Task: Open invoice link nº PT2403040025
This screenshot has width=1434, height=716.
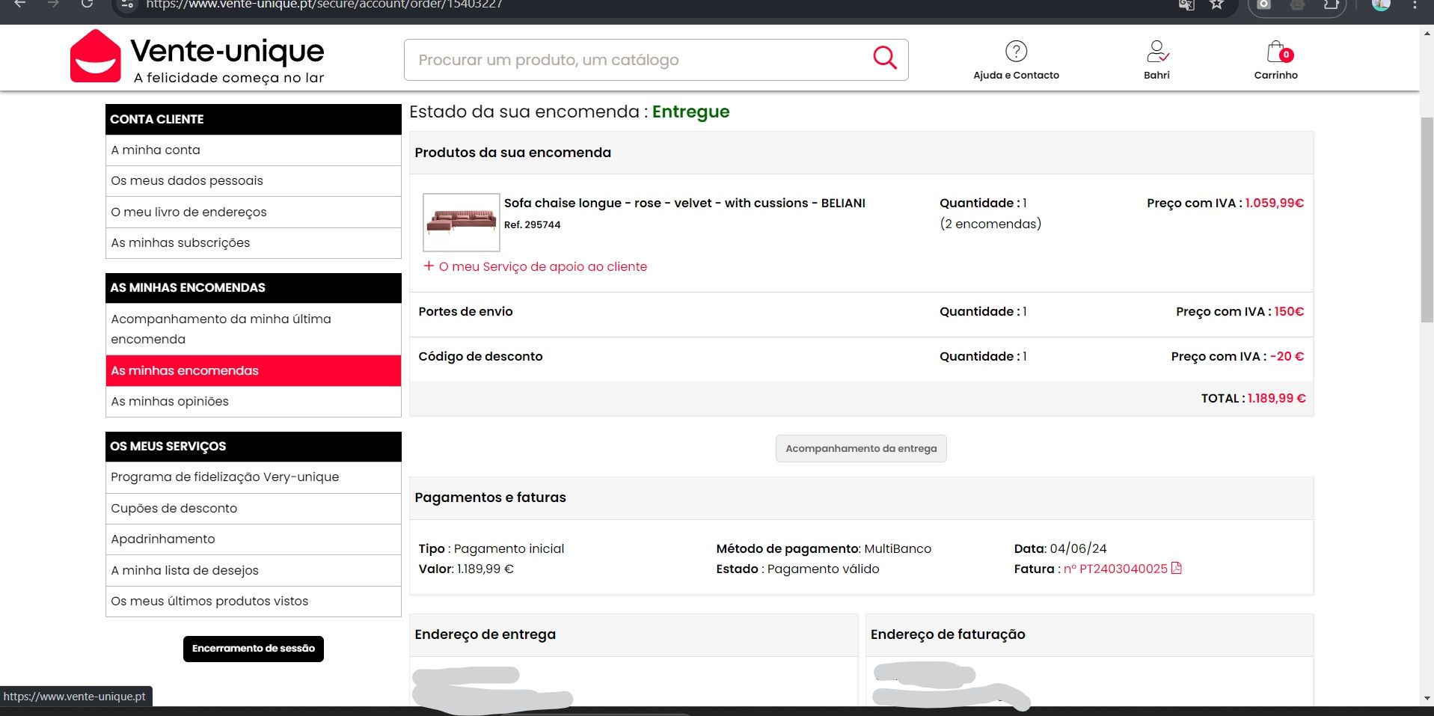Action: point(1115,569)
